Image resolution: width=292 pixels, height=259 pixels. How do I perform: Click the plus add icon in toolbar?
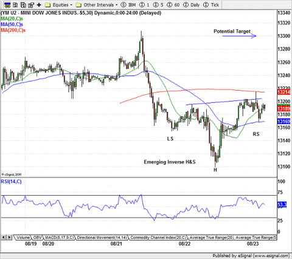[39, 5]
